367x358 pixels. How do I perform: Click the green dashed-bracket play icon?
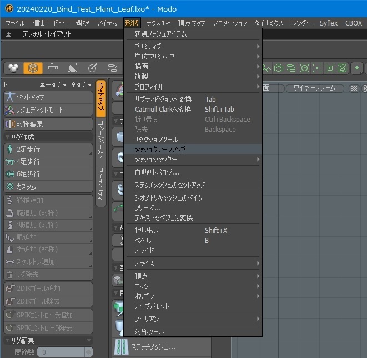[317, 68]
